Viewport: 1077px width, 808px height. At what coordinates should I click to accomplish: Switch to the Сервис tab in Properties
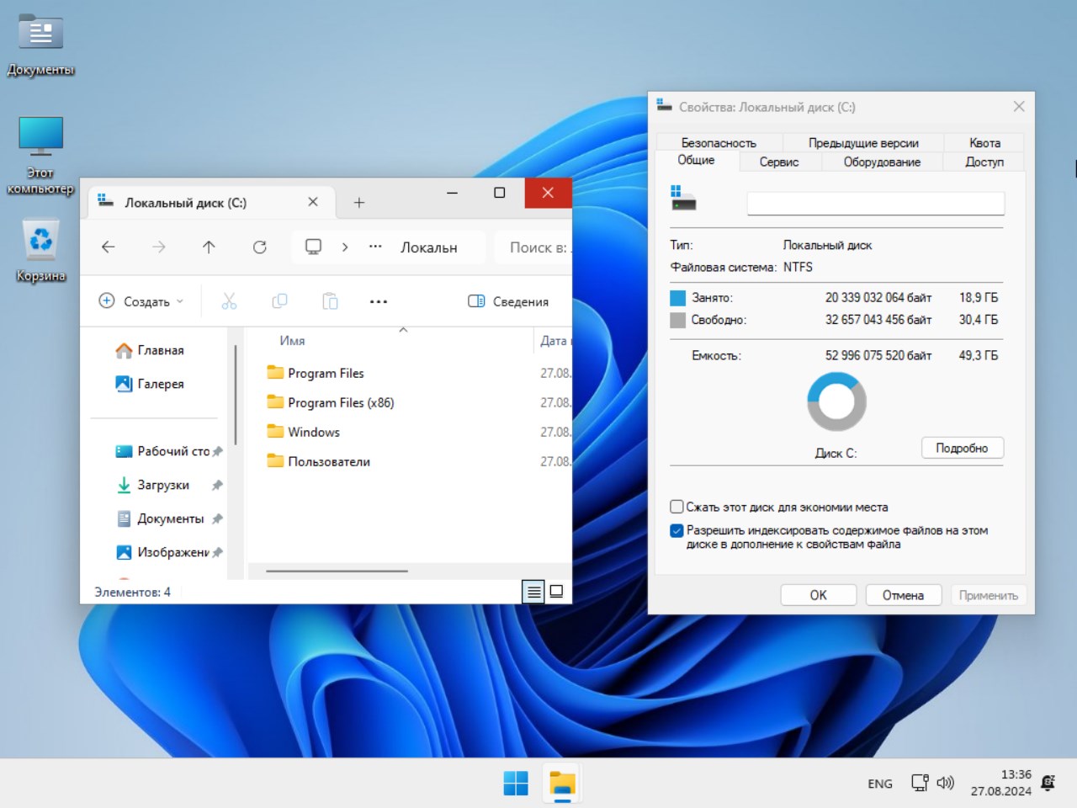(778, 162)
